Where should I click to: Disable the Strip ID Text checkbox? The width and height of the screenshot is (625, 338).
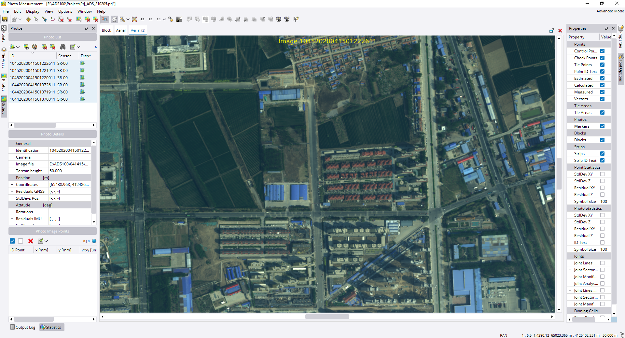click(x=602, y=161)
